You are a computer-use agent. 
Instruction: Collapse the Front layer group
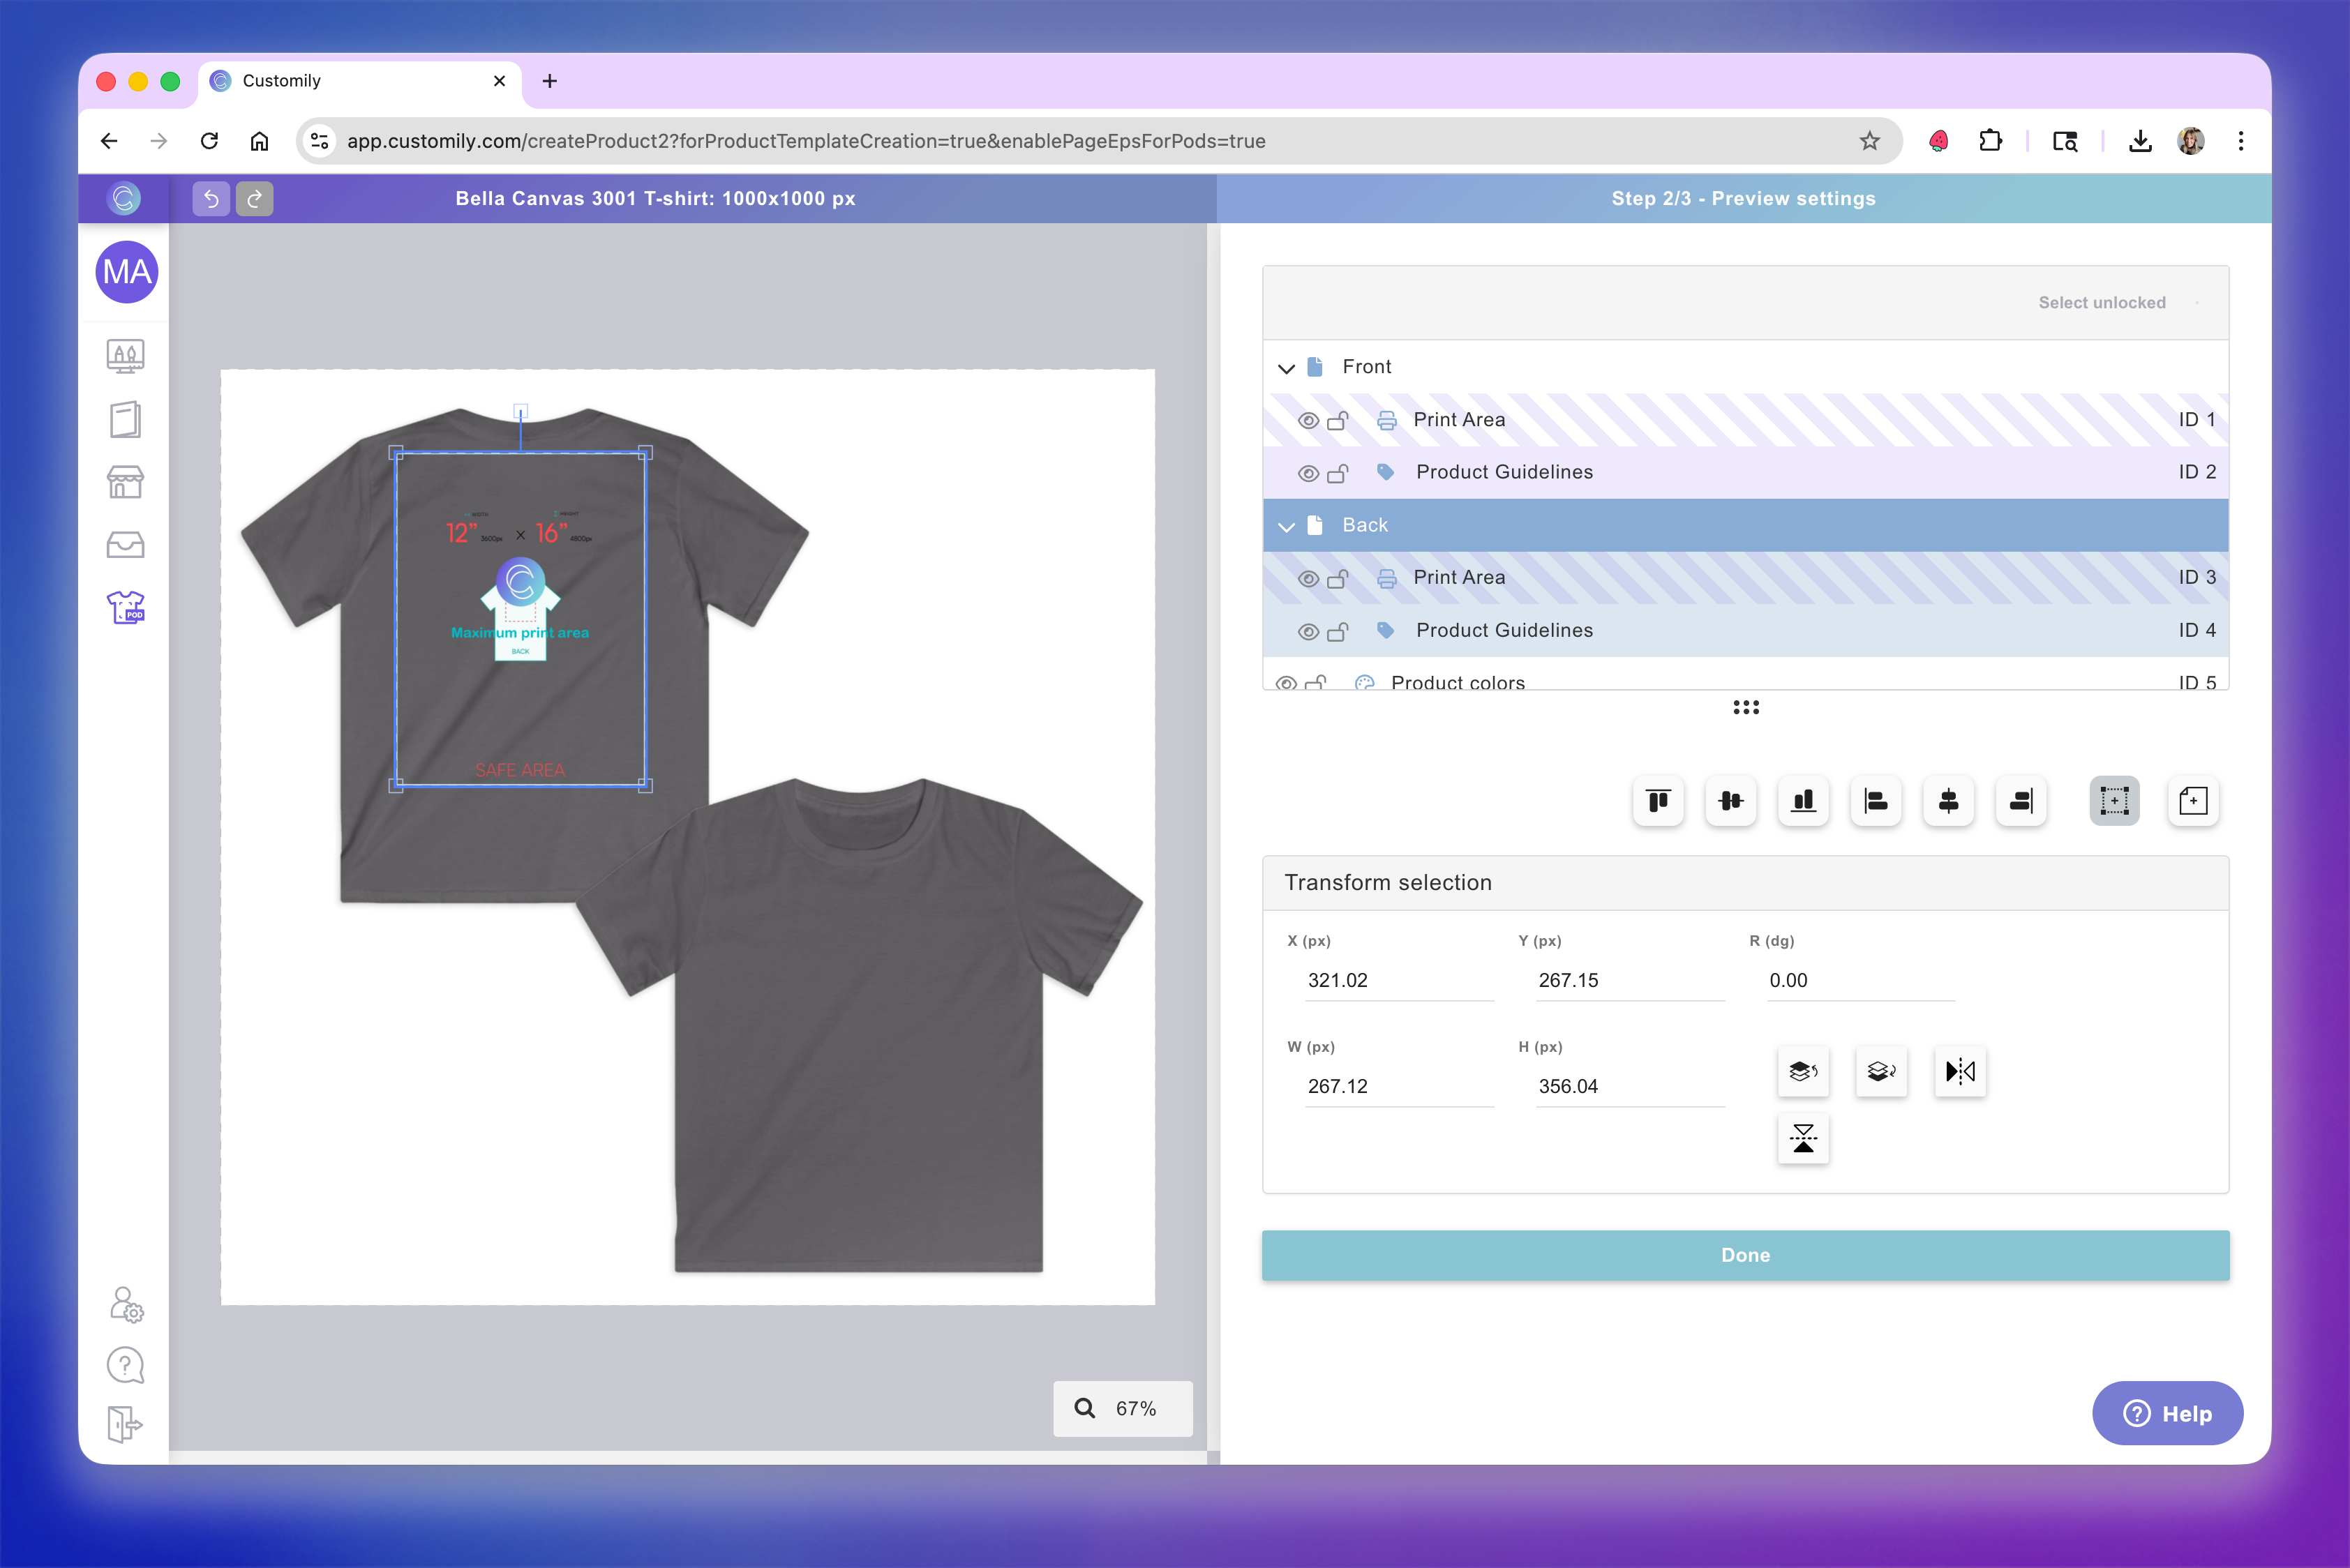pyautogui.click(x=1287, y=368)
